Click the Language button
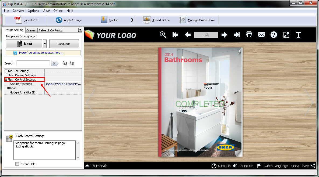 [64, 44]
